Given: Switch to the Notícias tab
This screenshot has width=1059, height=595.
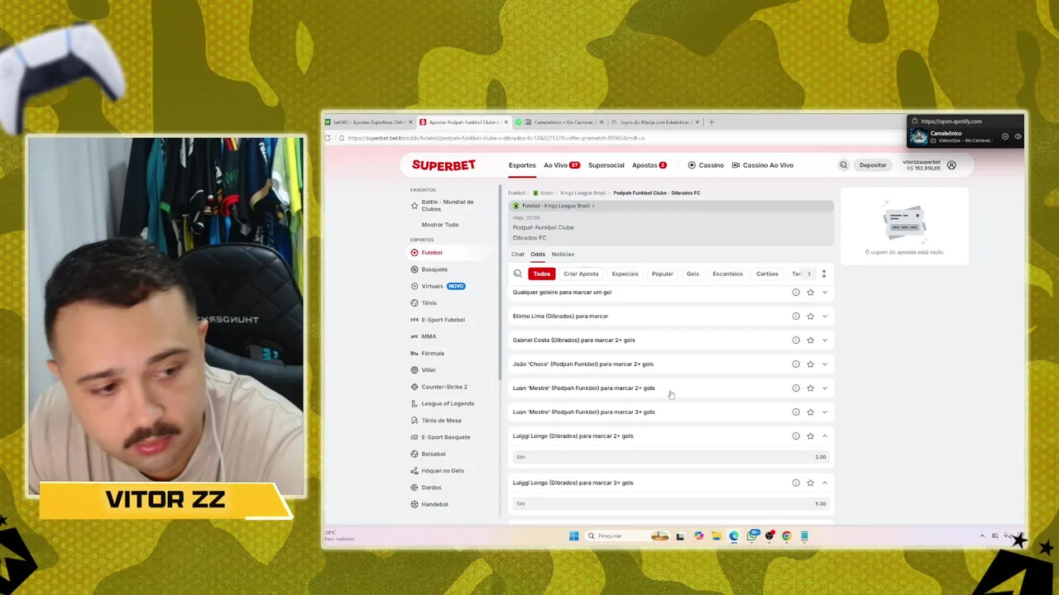Looking at the screenshot, I should 563,255.
